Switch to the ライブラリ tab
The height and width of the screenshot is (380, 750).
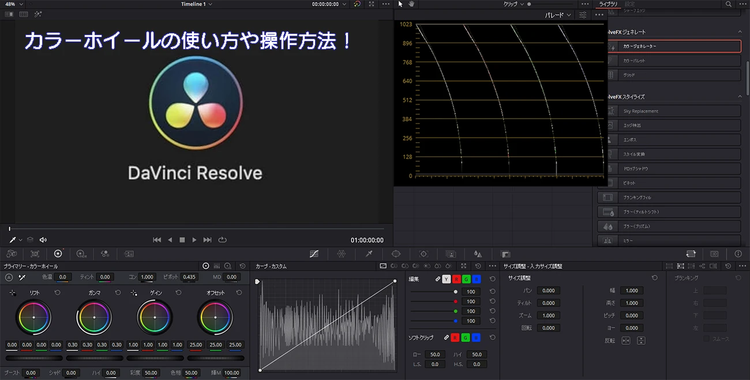pos(609,4)
